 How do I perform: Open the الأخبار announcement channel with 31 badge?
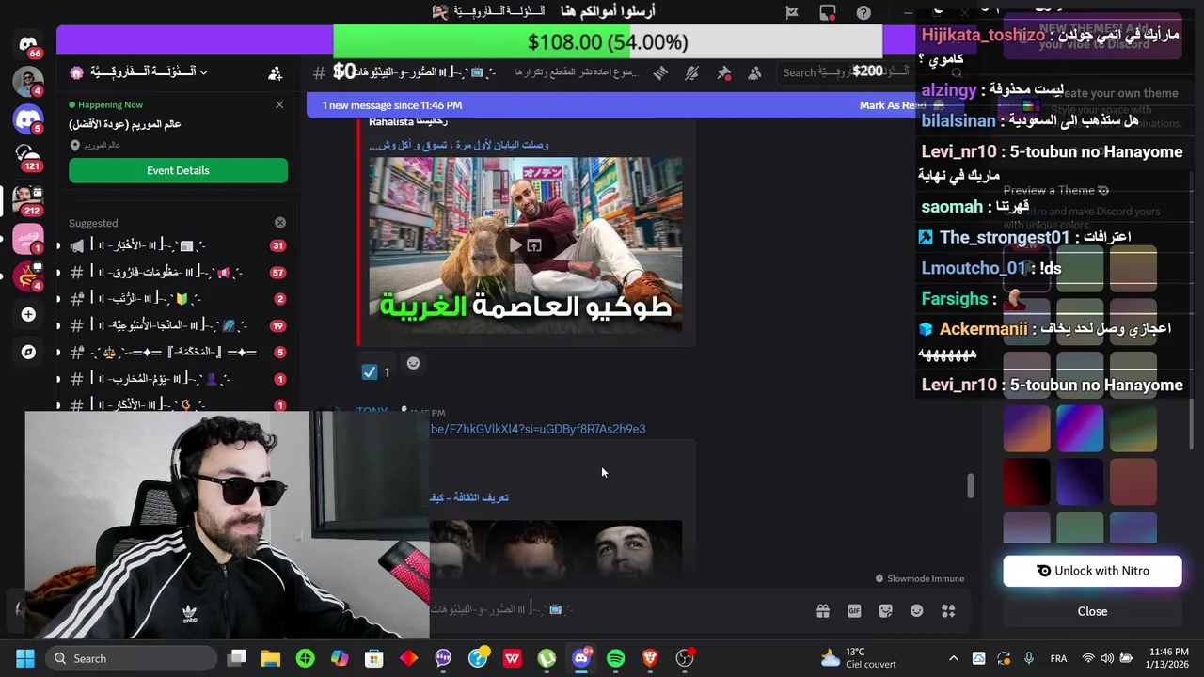178,245
